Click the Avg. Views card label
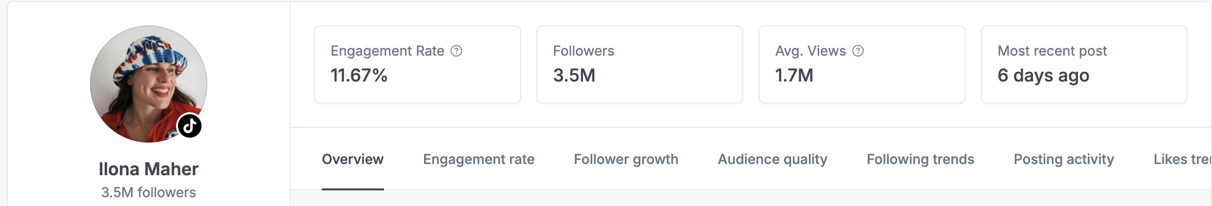1212x206 pixels. [810, 51]
